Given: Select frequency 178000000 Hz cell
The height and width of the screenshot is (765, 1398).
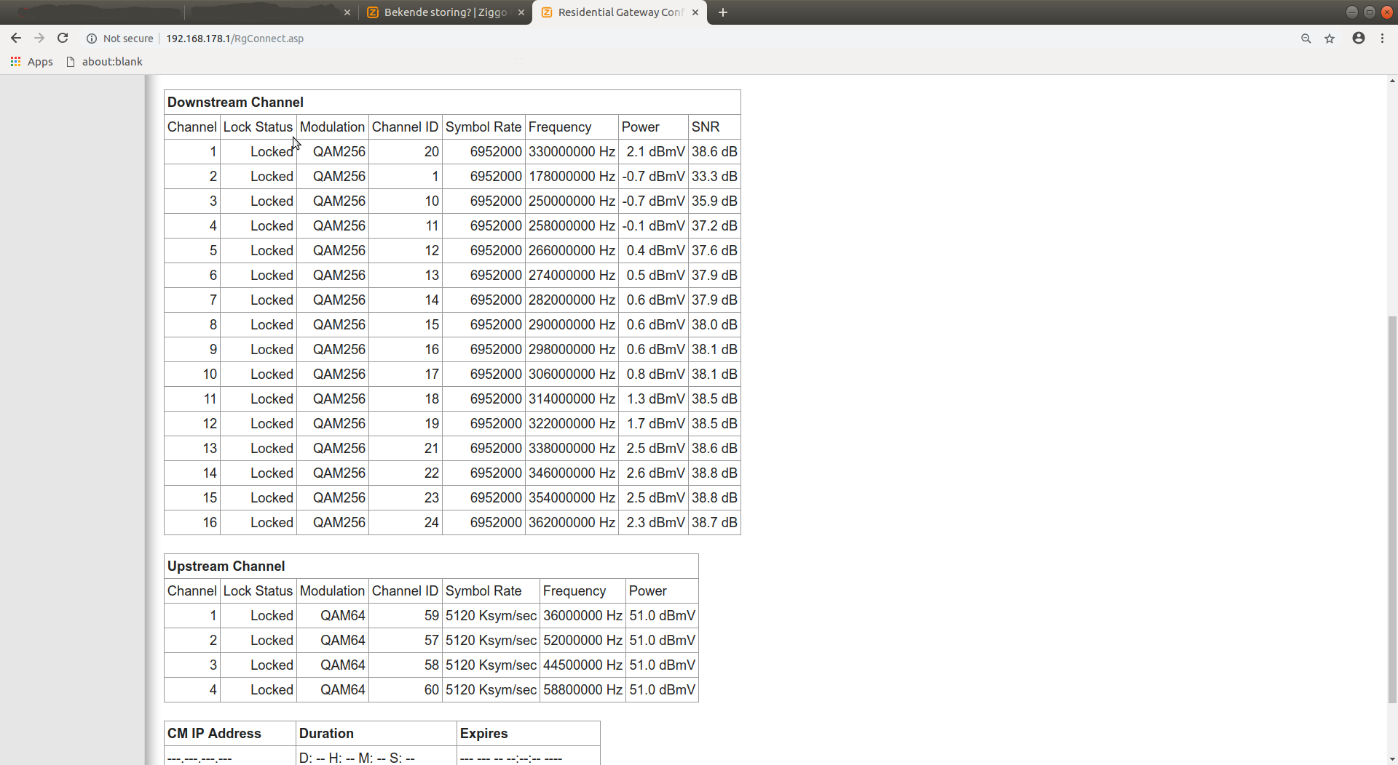Looking at the screenshot, I should [572, 177].
